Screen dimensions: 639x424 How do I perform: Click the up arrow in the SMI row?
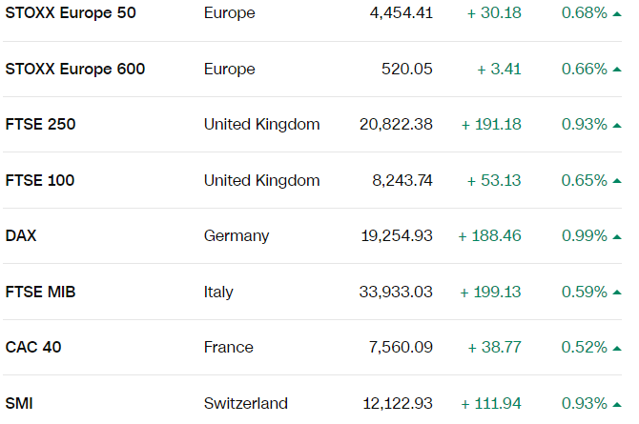[x=617, y=404]
